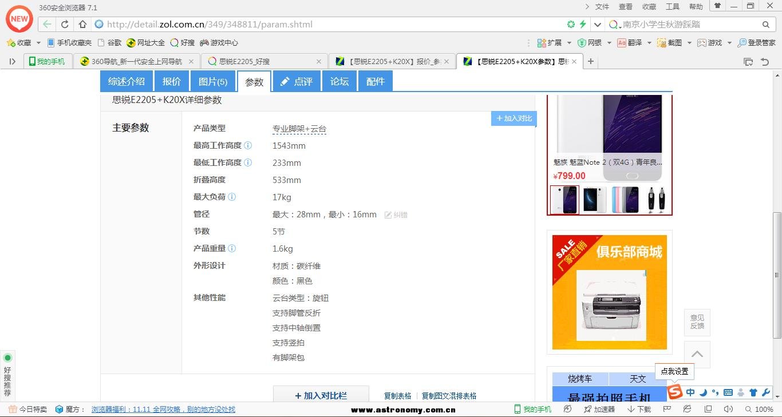Viewport: 782px width, 417px height.
Task: Switch to 点评 page tab
Action: click(297, 81)
